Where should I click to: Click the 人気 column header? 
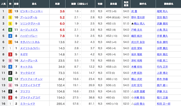3,4
